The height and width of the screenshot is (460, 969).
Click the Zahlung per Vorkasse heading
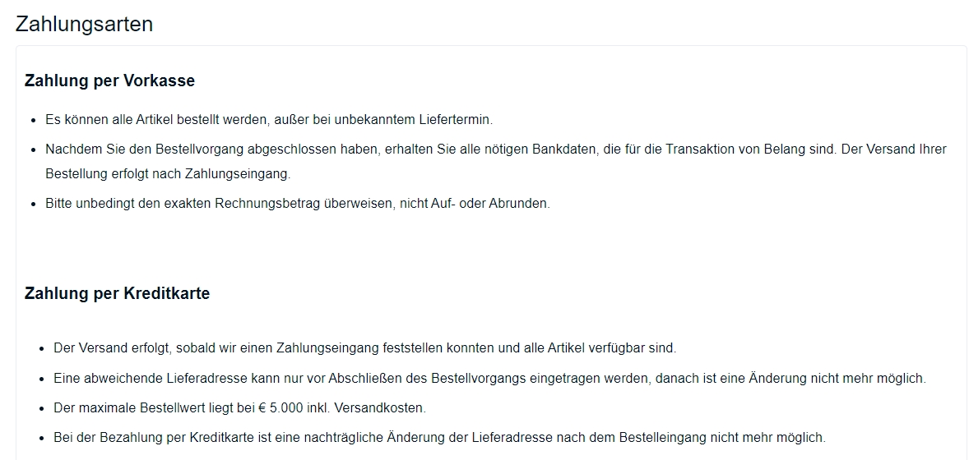[109, 80]
